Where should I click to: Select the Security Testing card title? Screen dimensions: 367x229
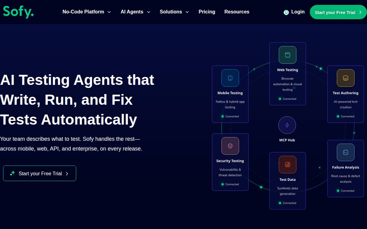tap(230, 161)
